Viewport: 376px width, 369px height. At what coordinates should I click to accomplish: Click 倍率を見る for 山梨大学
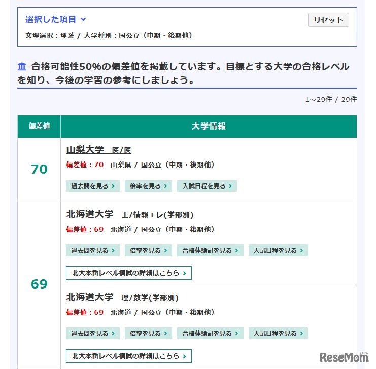pos(148,186)
